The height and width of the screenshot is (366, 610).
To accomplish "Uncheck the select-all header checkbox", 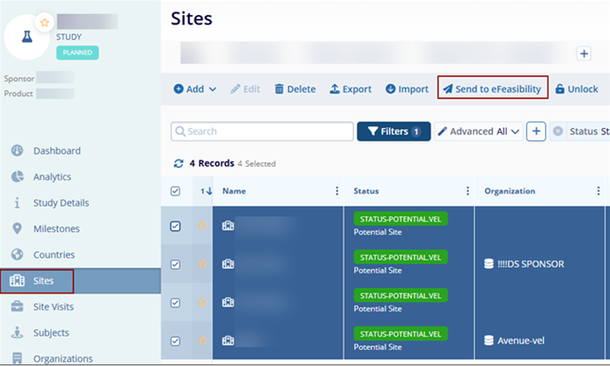I will 176,191.
